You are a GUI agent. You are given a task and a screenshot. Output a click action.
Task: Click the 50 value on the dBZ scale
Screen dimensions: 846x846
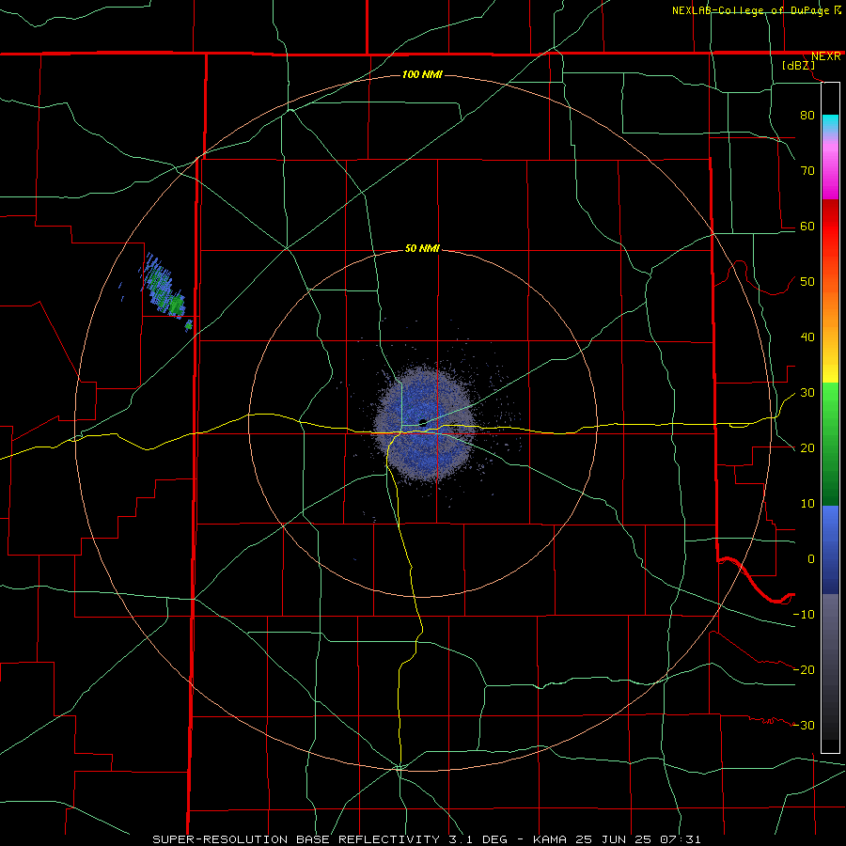[807, 282]
